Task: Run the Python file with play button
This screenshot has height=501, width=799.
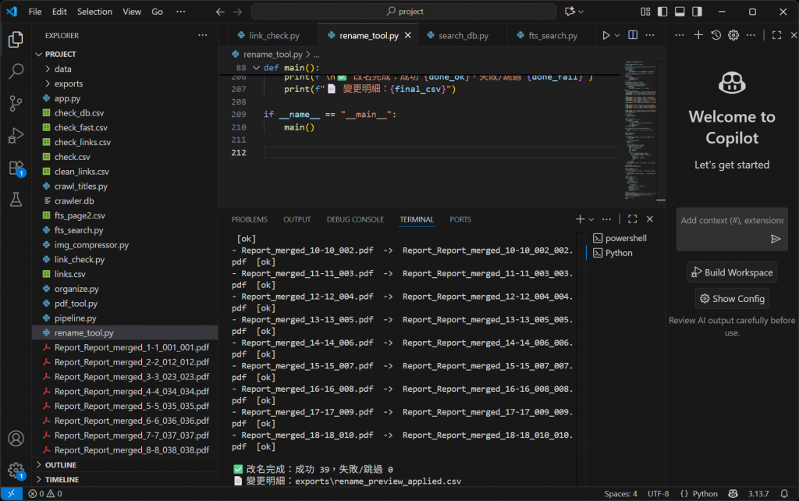Action: point(605,36)
